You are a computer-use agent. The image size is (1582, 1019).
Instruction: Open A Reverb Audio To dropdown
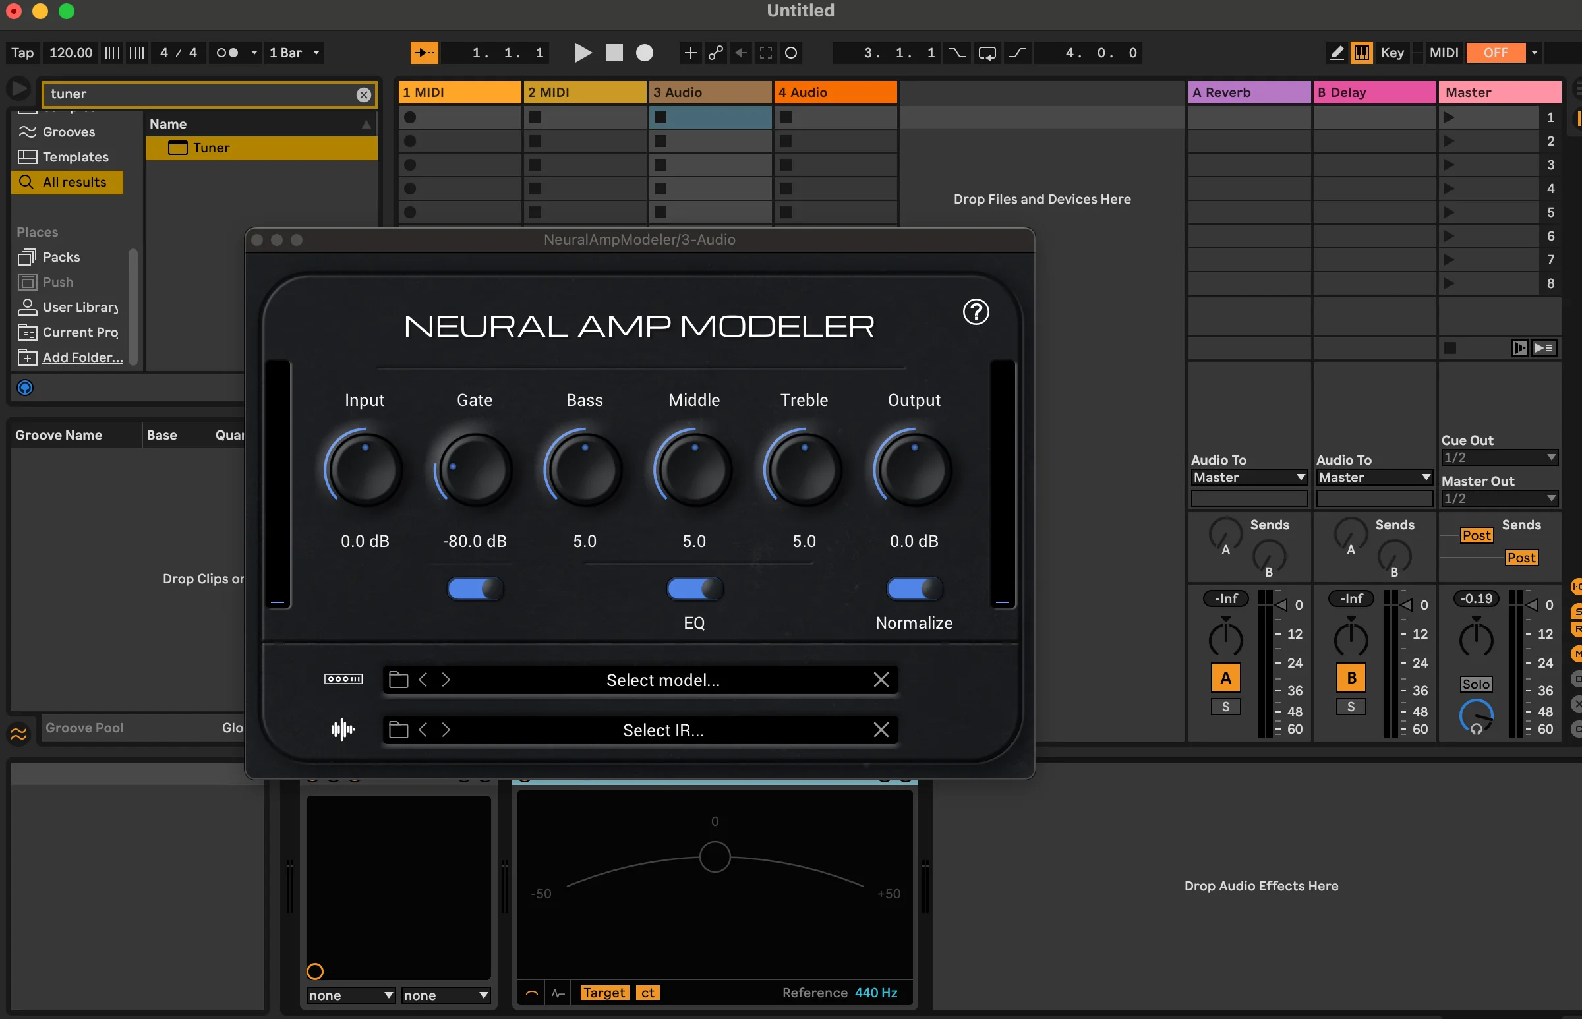click(1248, 477)
